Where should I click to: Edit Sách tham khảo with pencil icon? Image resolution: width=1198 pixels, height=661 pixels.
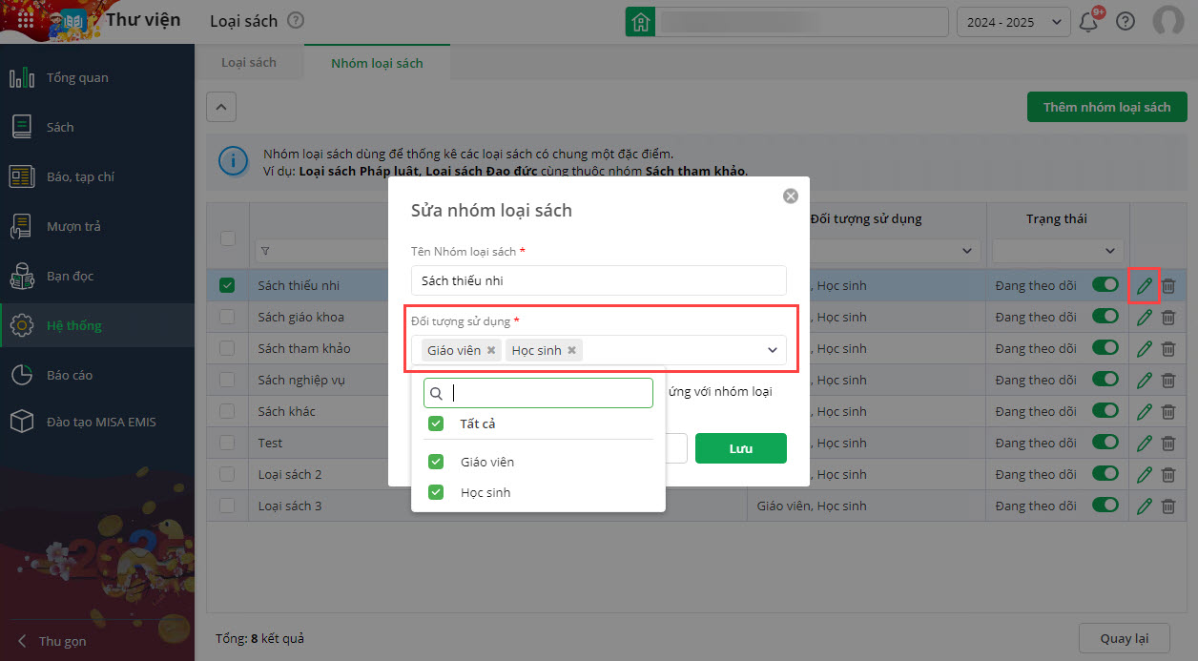click(1144, 348)
